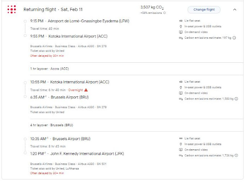Click info icon beside 197 kg carbon estimate
This screenshot has height=183, width=245.
click(234, 38)
